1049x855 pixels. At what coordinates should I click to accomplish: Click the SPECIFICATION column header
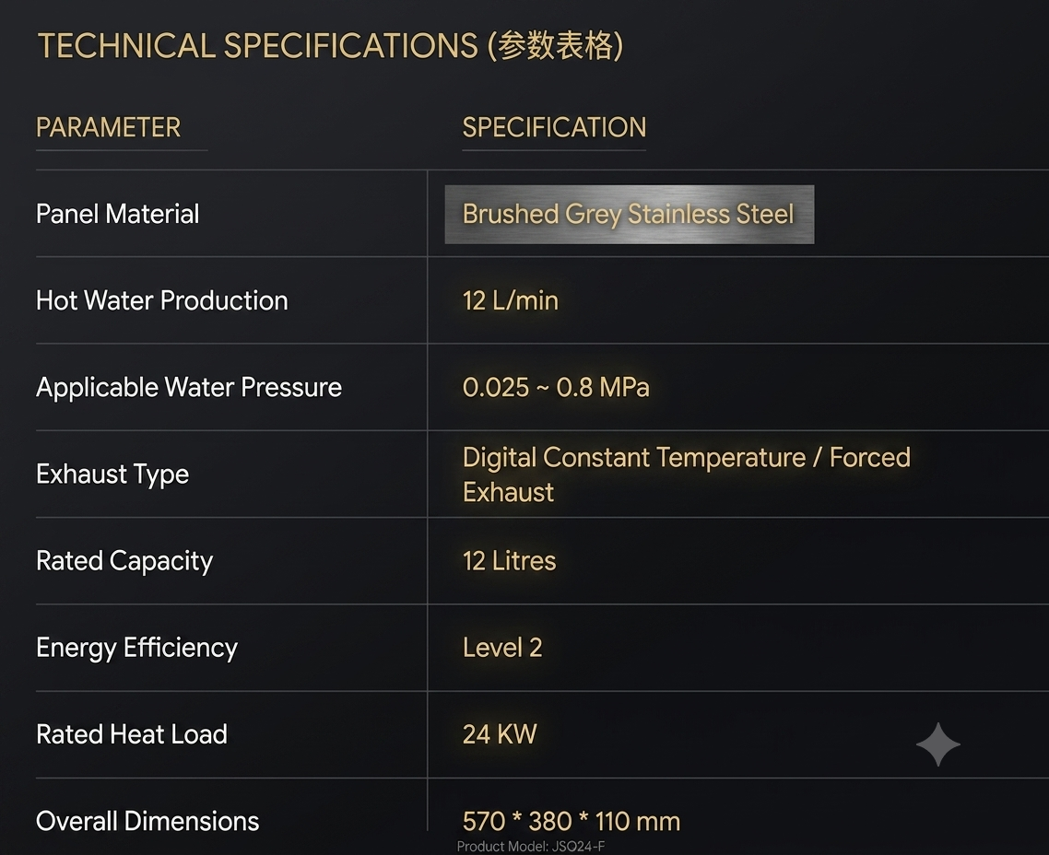click(x=554, y=127)
